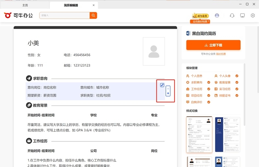Select 实习经历 label in module management
Viewport: 259px width, 167px height.
[225, 89]
